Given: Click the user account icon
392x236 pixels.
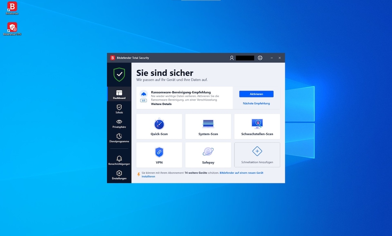Looking at the screenshot, I should (232, 58).
